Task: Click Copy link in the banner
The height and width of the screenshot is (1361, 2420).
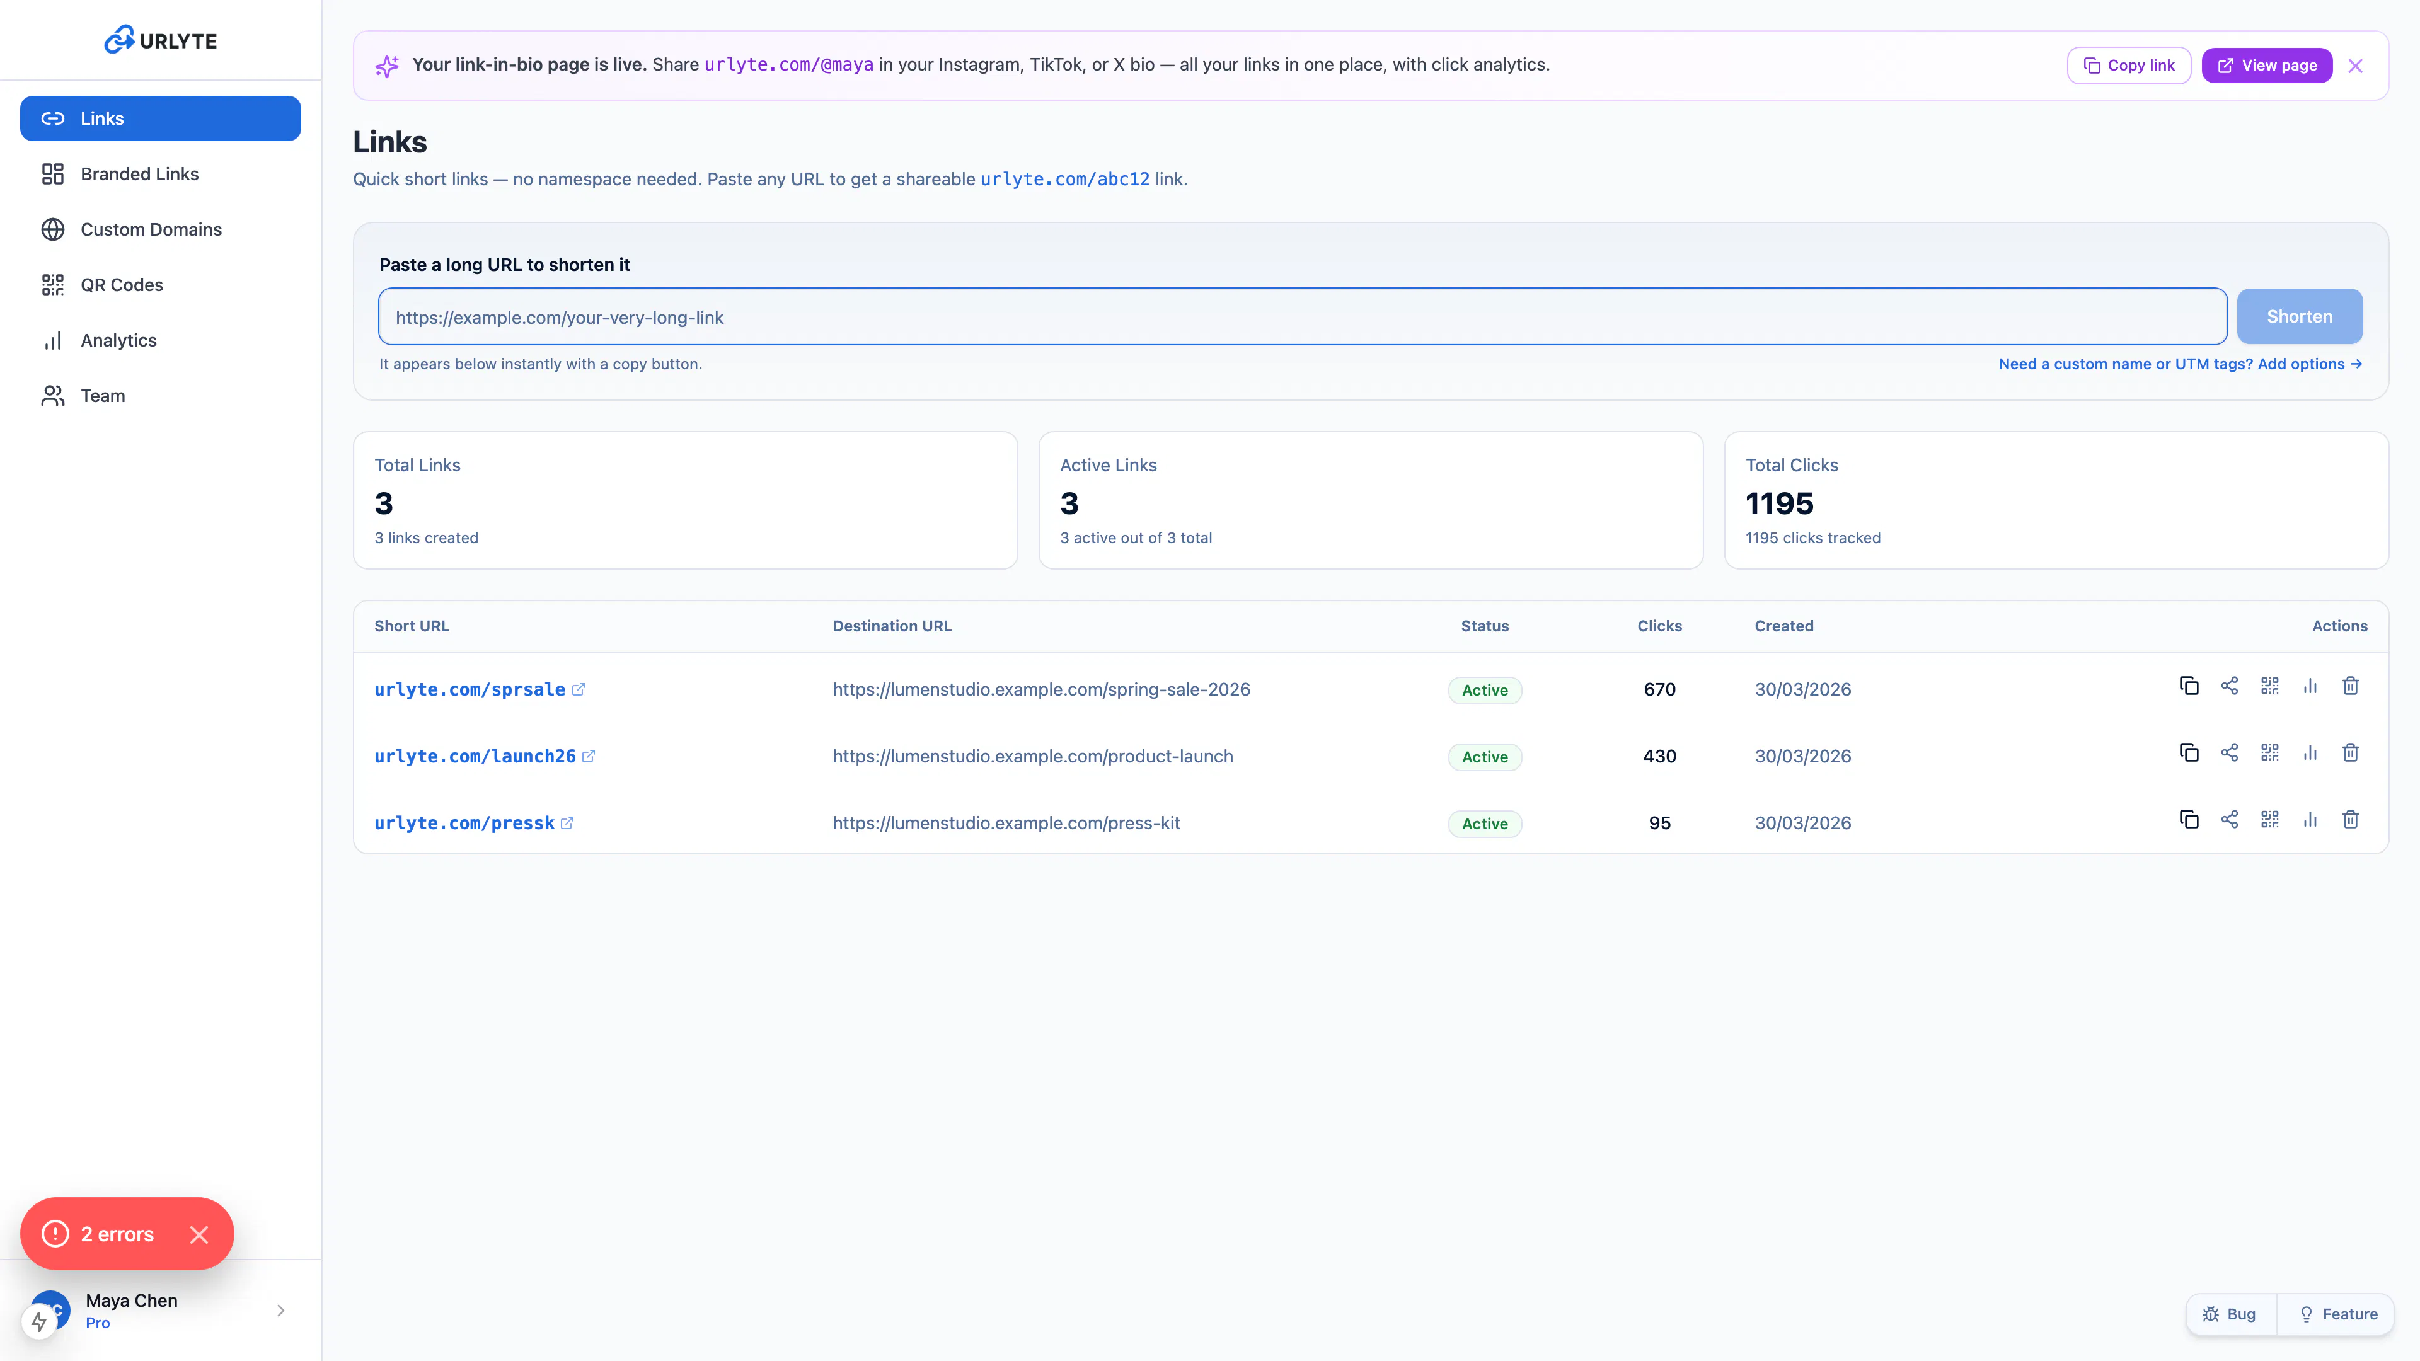Action: point(2129,66)
